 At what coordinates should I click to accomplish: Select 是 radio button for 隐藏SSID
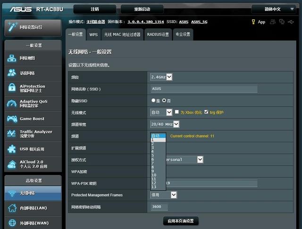(x=153, y=100)
